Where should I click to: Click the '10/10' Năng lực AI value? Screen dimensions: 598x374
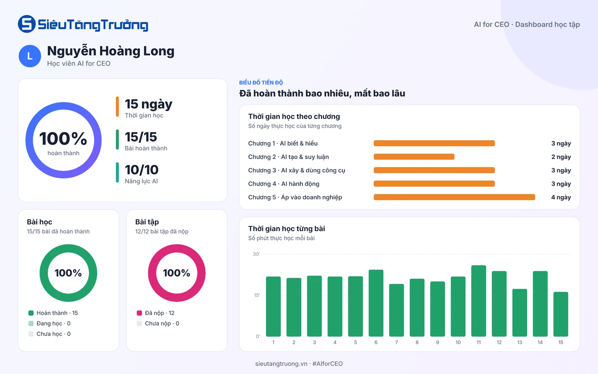click(x=142, y=170)
